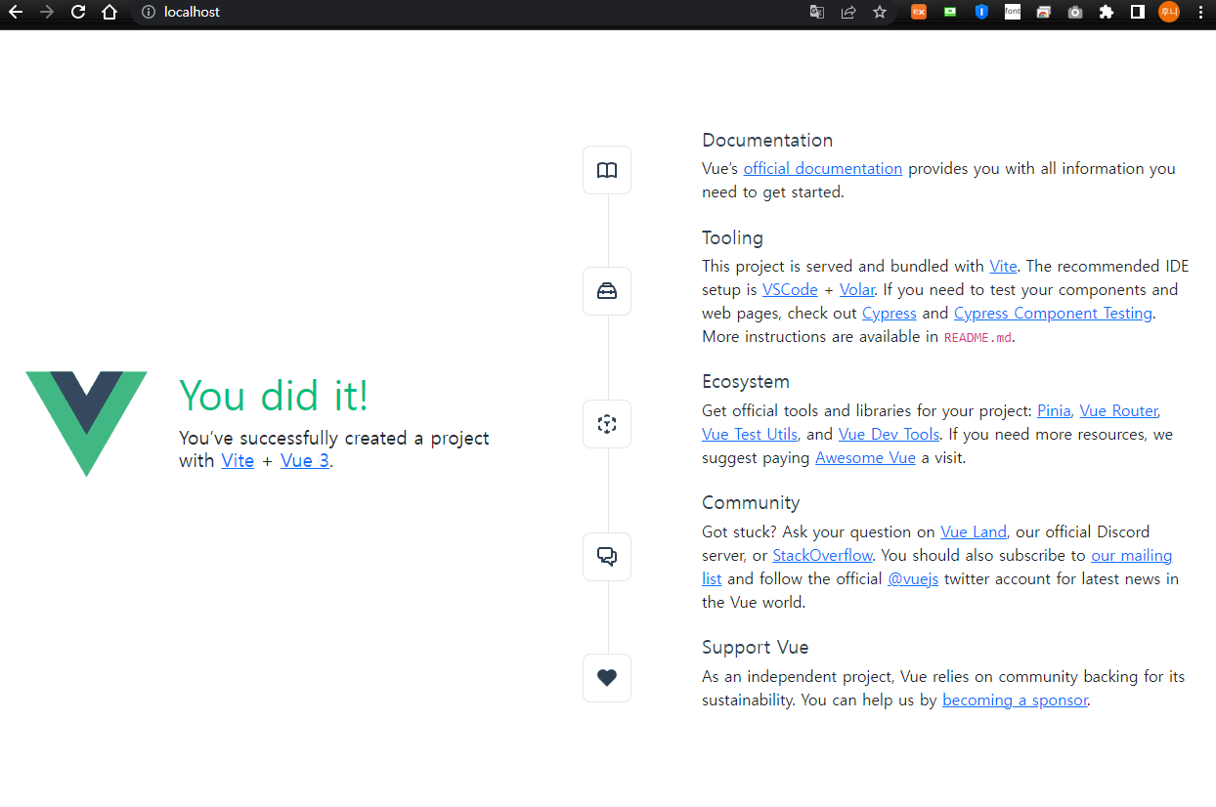
Task: Open the browser home page
Action: click(109, 12)
